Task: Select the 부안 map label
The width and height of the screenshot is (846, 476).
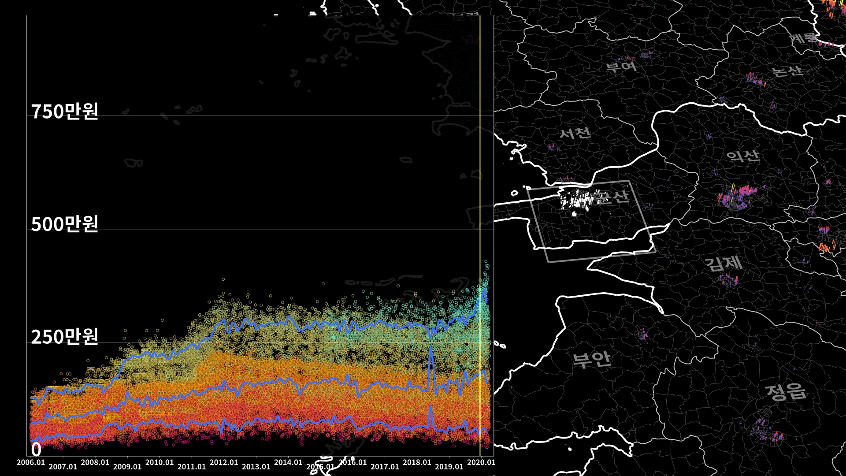Action: tap(592, 359)
